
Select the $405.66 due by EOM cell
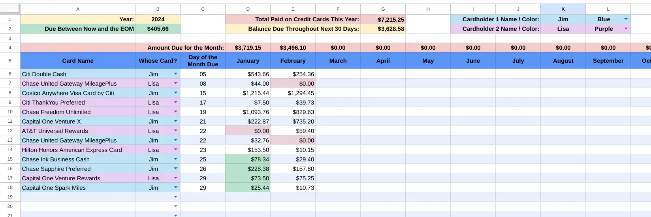(158, 29)
